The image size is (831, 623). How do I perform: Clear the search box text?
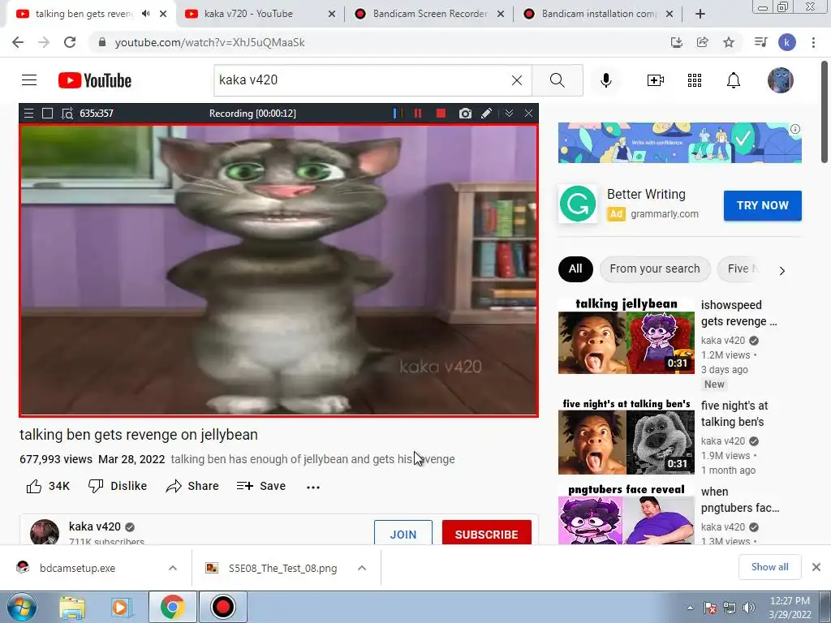click(x=517, y=80)
